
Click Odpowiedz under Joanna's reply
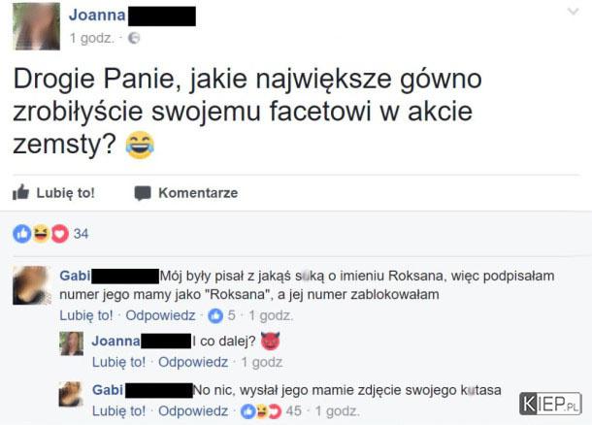tap(193, 362)
